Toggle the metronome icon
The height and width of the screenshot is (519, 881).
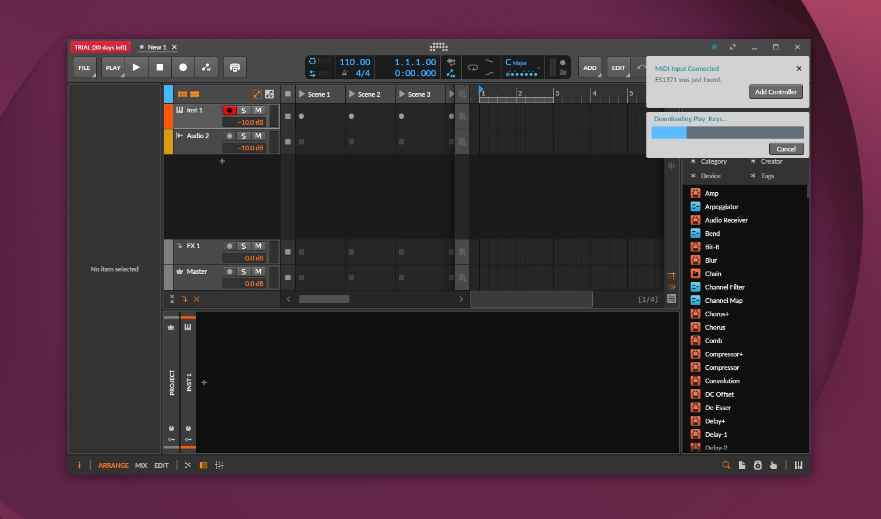click(345, 73)
